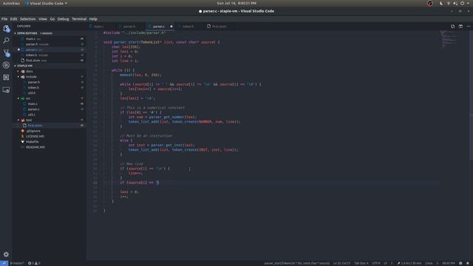The width and height of the screenshot is (473, 266).
Task: Open util.h in the include folder
Action: (50, 93)
